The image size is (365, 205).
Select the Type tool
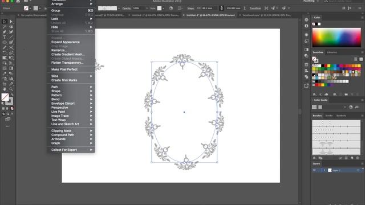click(5, 37)
